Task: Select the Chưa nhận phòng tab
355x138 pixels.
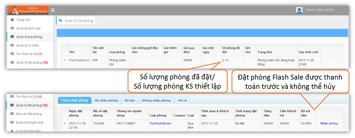Action: click(75, 100)
